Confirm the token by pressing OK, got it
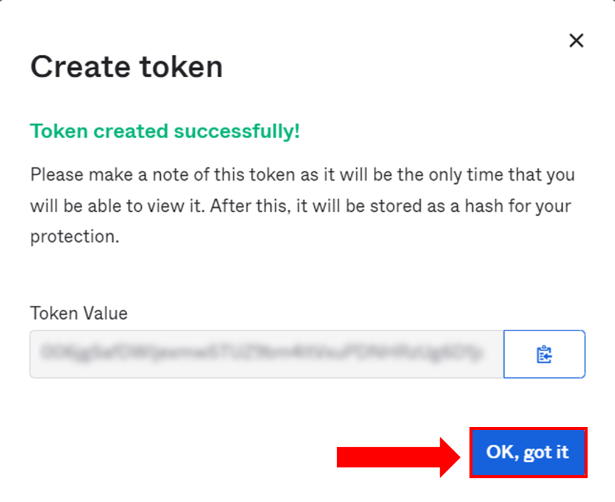 pos(527,452)
